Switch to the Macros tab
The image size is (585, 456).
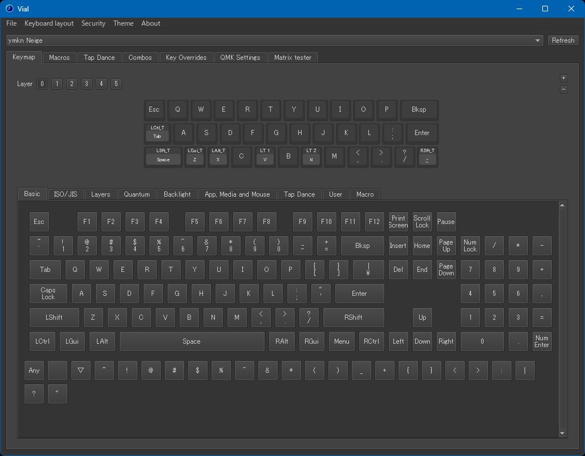click(59, 58)
